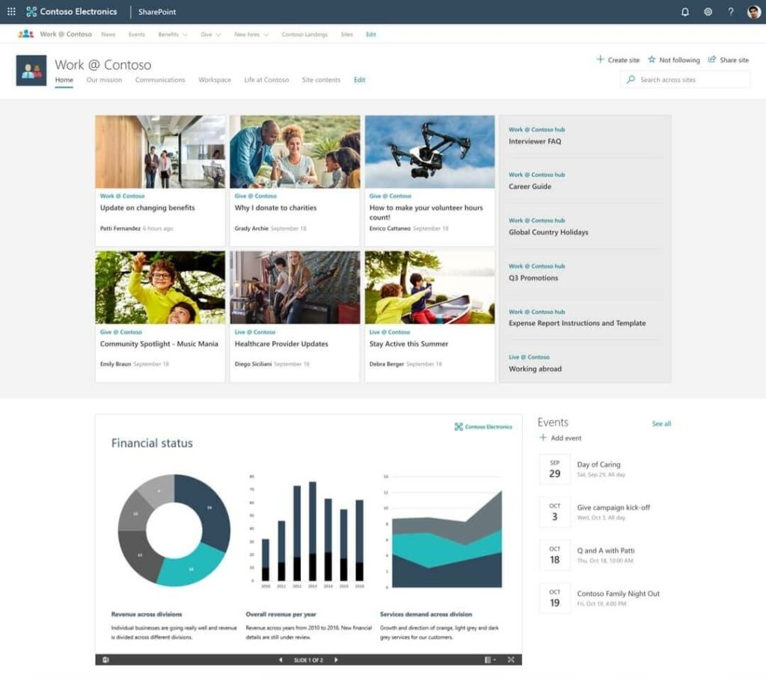
Task: Click Edit in hub navigation bar
Action: click(x=371, y=34)
